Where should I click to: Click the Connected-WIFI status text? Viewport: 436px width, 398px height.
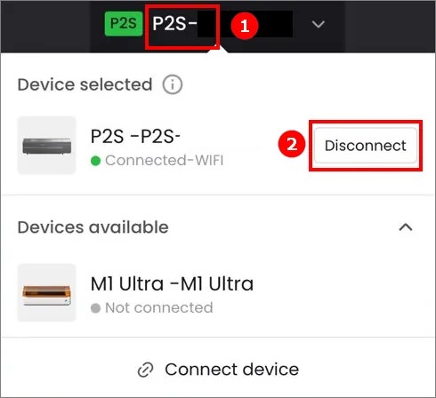pos(164,160)
